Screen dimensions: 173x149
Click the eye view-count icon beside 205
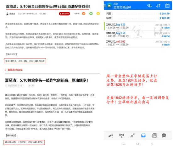(41, 14)
